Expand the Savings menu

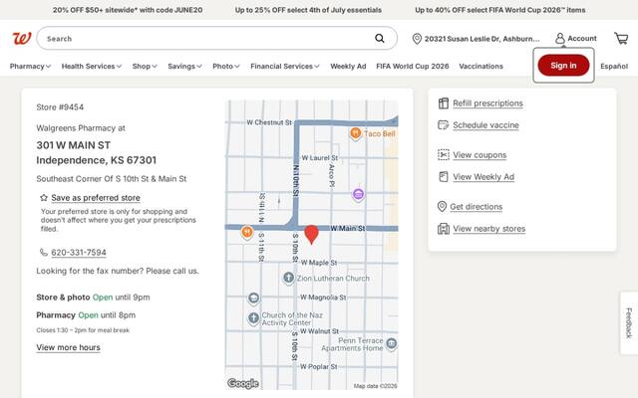(184, 67)
